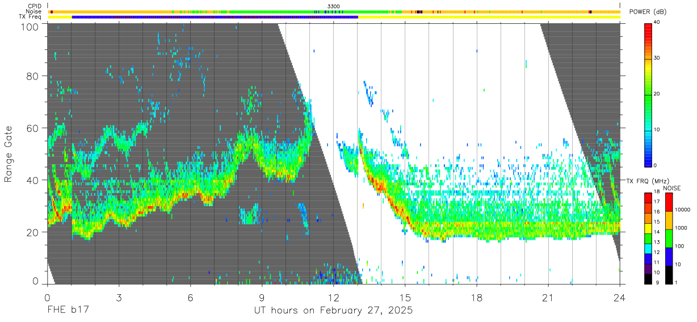Click the 10000 label on the noise scale

682,210
